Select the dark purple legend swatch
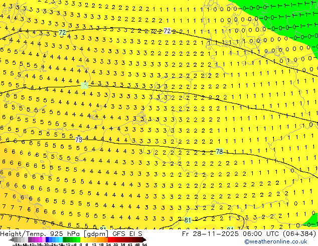318x246 pixels. click(x=30, y=239)
